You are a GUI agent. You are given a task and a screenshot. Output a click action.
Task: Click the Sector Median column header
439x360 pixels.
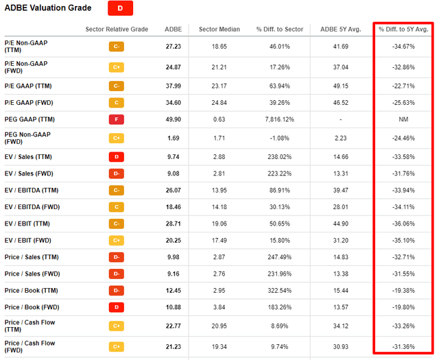point(219,29)
